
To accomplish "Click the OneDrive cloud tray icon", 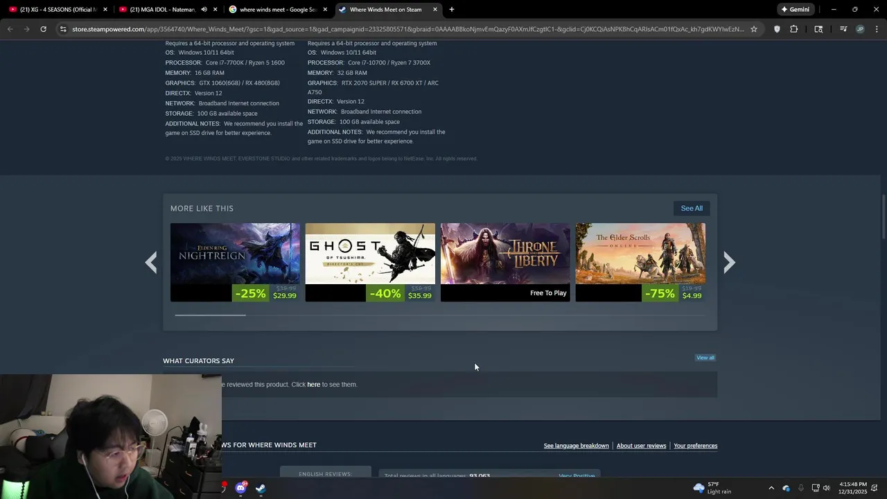I will (786, 488).
